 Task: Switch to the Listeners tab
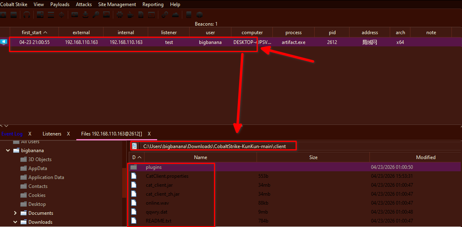52,134
